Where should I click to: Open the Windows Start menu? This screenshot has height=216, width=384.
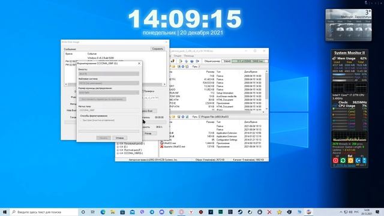tap(5, 212)
